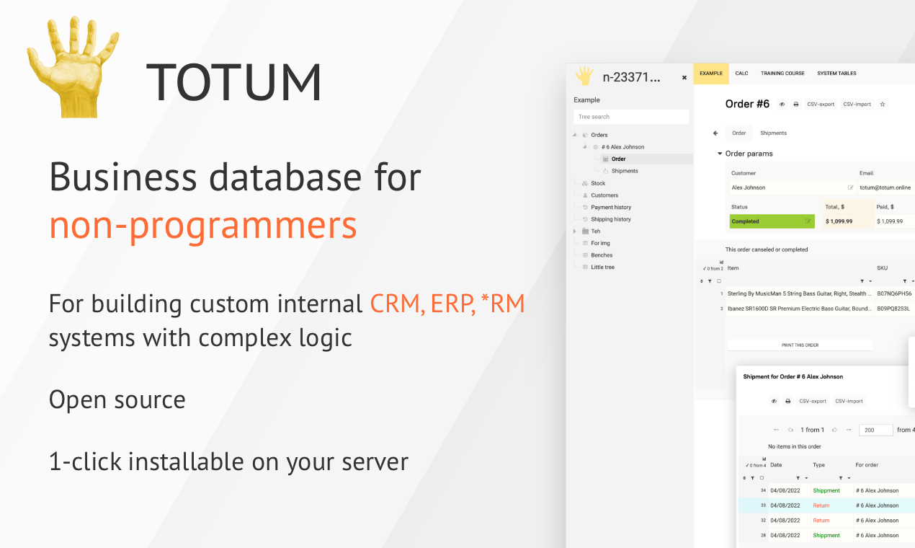Click the rows-per-page field showing 200
The image size is (915, 548).
tap(875, 430)
